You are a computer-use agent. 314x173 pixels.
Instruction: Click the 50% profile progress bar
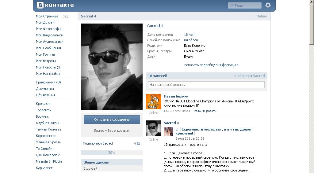[112, 153]
